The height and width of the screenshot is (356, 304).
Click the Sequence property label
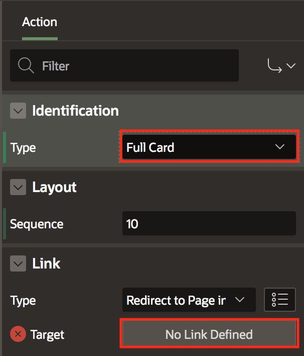(37, 224)
